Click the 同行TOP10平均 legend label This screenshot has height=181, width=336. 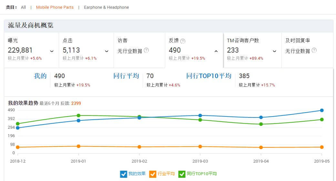pyautogui.click(x=202, y=174)
